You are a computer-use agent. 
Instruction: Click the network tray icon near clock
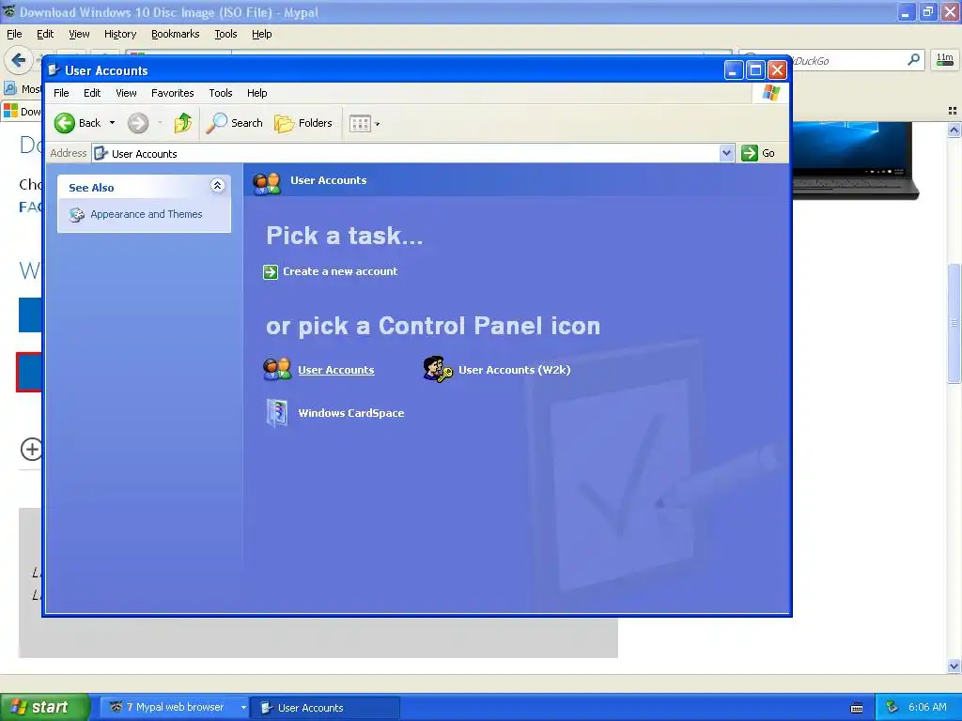click(x=892, y=708)
